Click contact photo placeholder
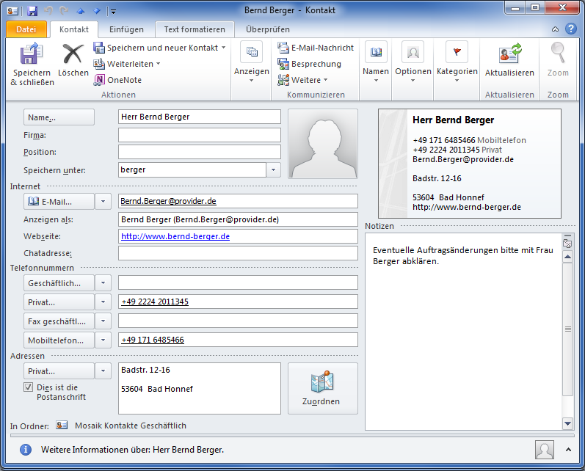Screen dimensions: 585x471 pos(323,144)
